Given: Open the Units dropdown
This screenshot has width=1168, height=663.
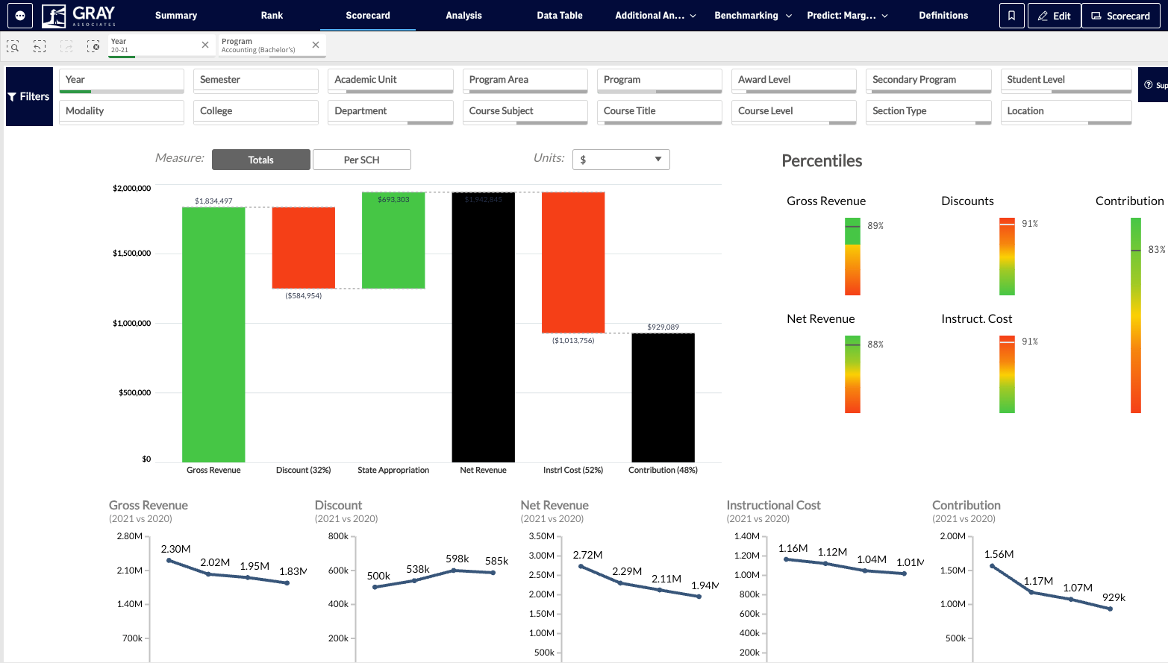Looking at the screenshot, I should (621, 160).
